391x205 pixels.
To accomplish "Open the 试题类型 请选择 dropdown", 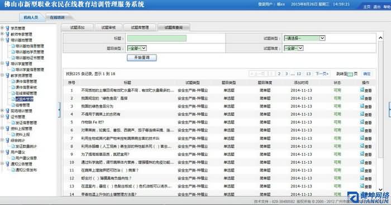I will tap(305, 38).
